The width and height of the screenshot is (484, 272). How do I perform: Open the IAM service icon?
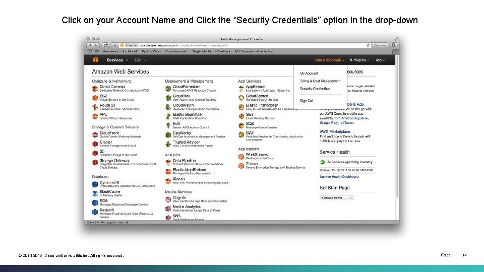pyautogui.click(x=168, y=125)
